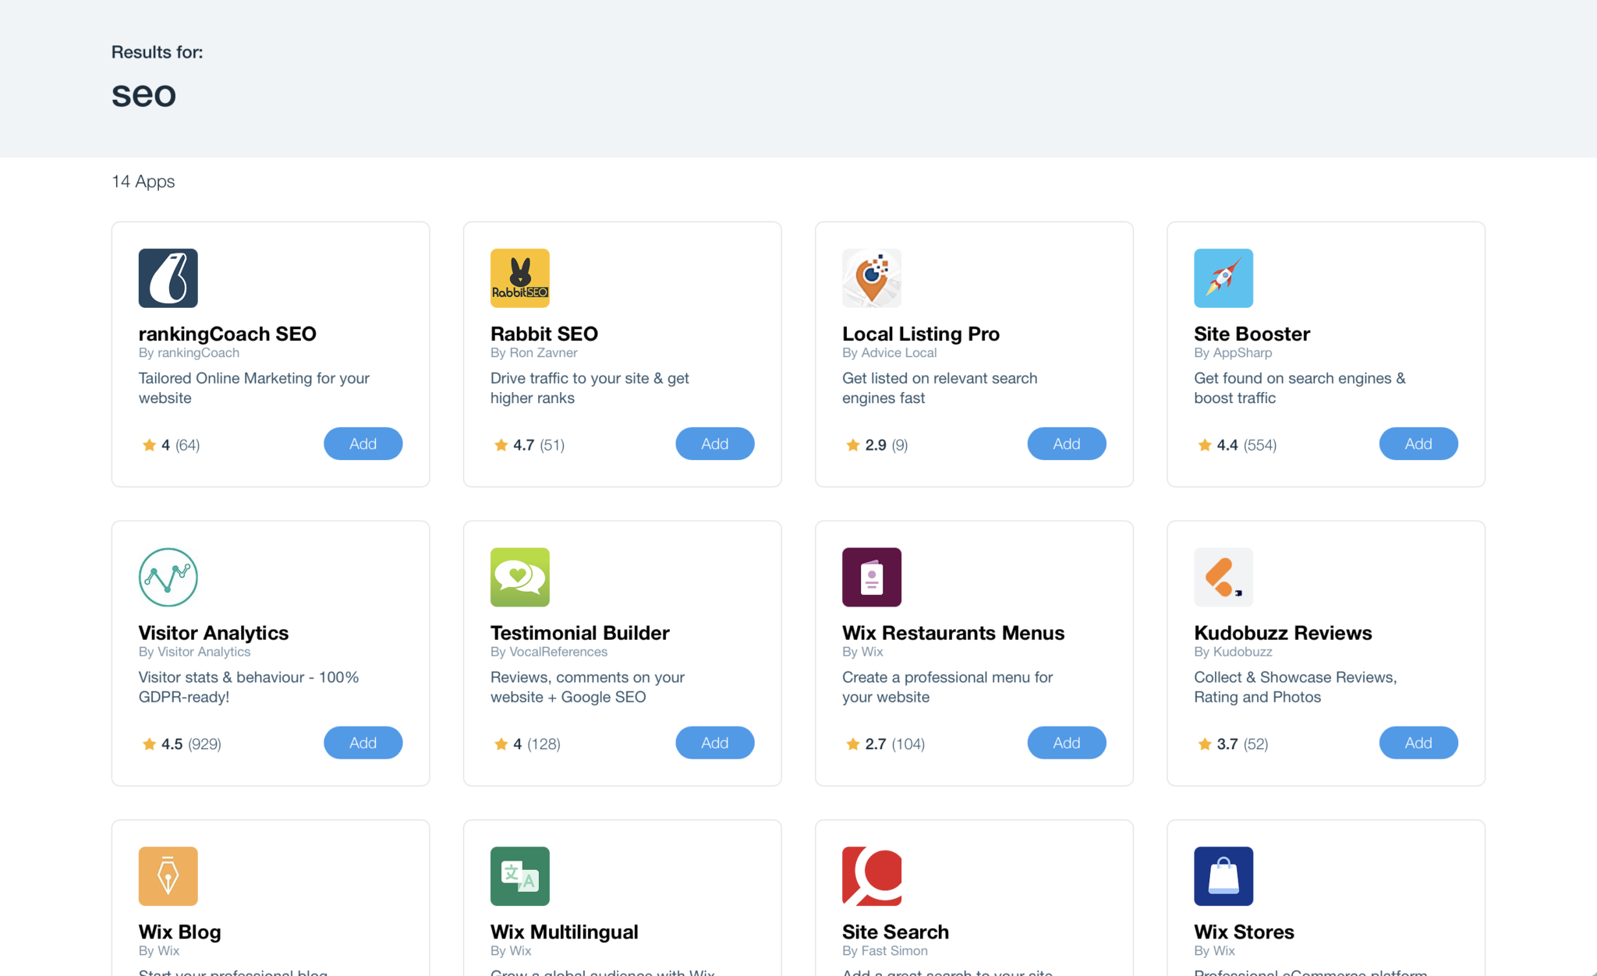
Task: Open the Kudobuzz Reviews title
Action: click(1283, 633)
